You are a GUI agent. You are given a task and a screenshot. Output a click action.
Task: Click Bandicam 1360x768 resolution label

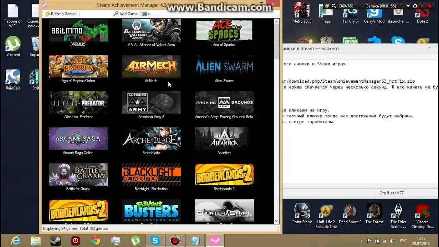click(346, 6)
